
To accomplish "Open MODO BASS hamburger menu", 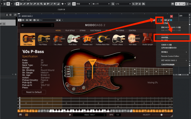I will pos(23,25).
